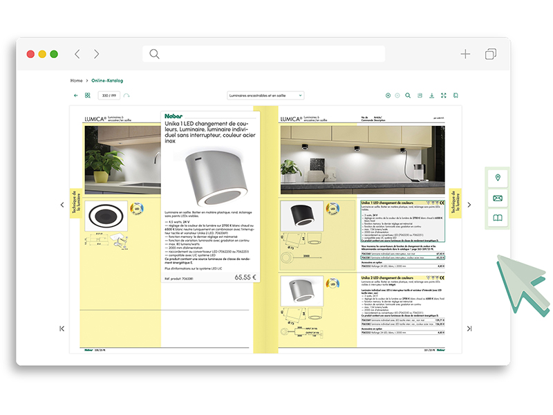Go to next catalog page arrow
The height and width of the screenshot is (415, 553).
tap(469, 205)
